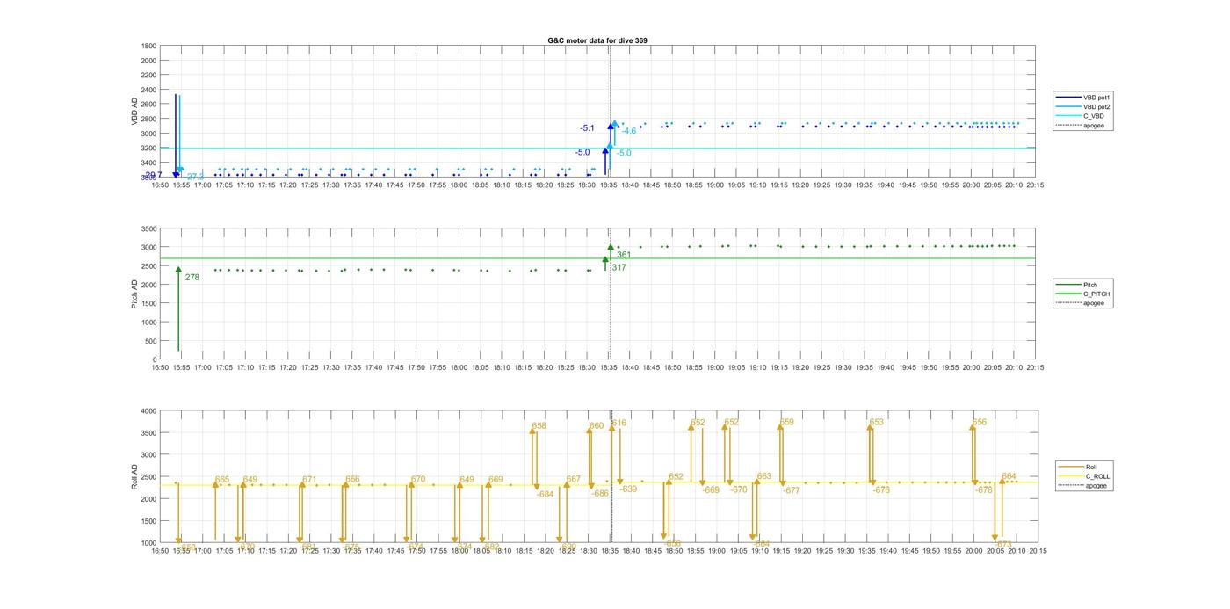Viewport: 1230px width, 609px height.
Task: Click the "658" roll move label
Action: (x=539, y=426)
